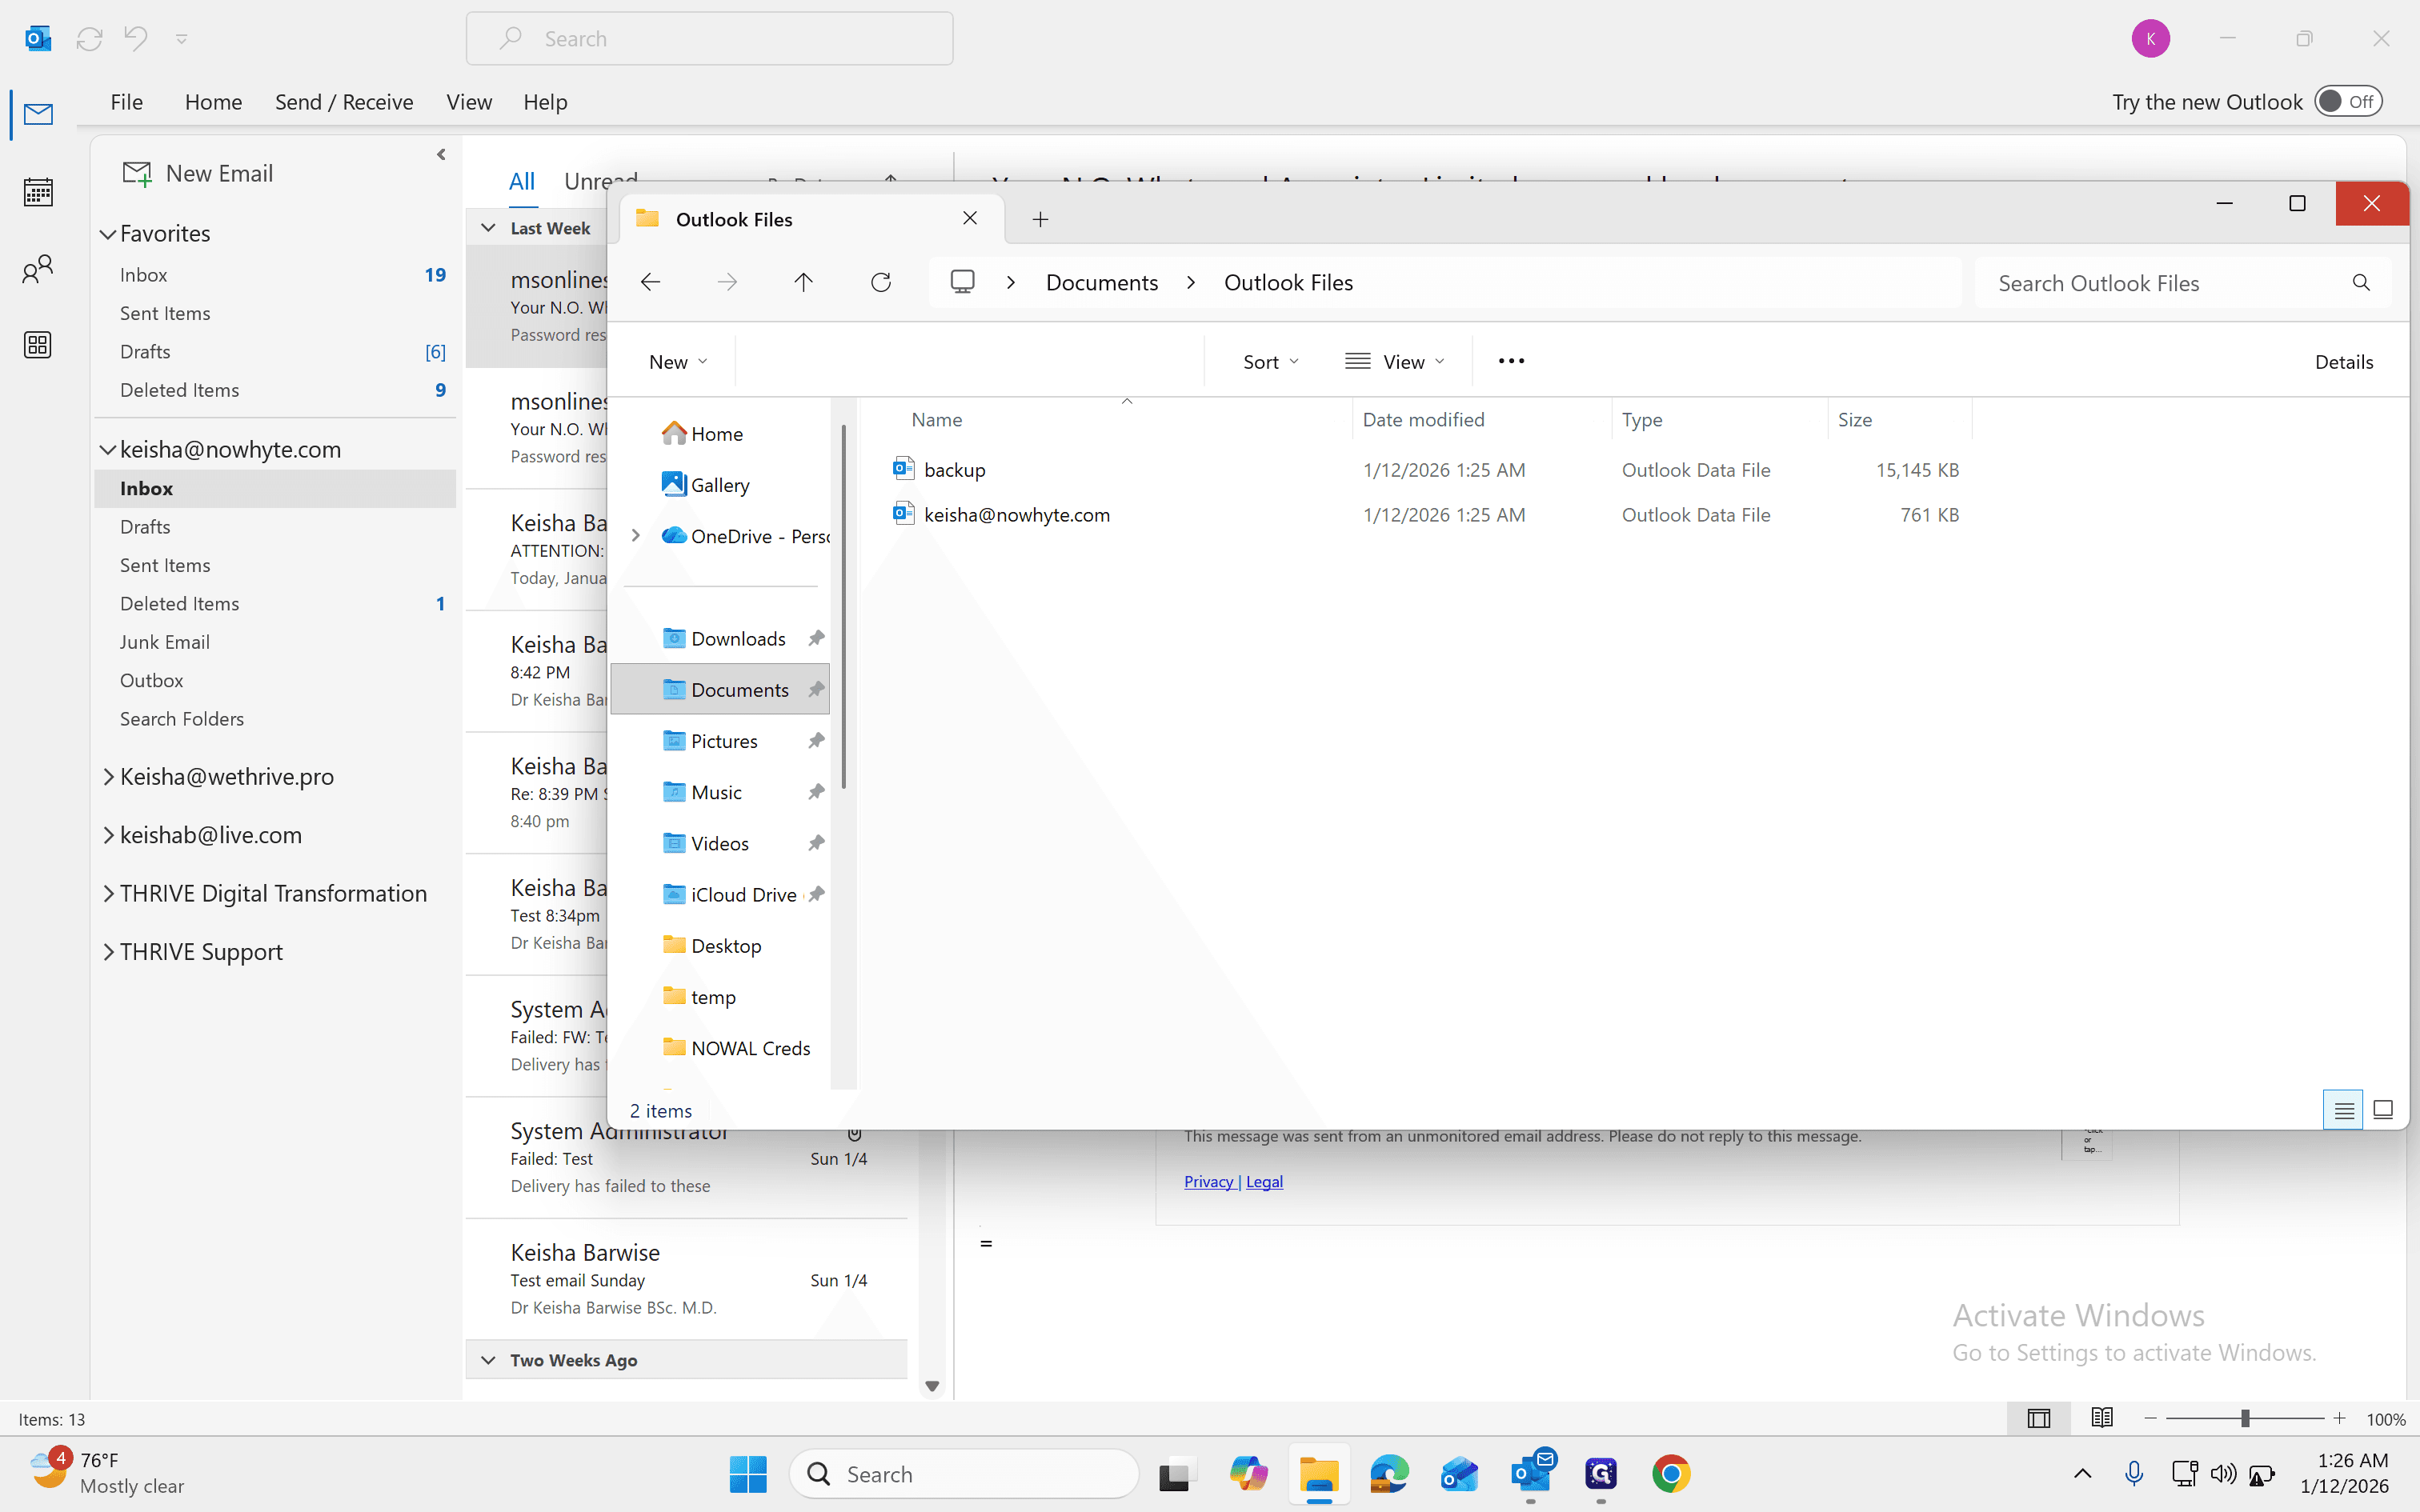
Task: Collapse the Two Weeks Ago message group
Action: click(488, 1360)
